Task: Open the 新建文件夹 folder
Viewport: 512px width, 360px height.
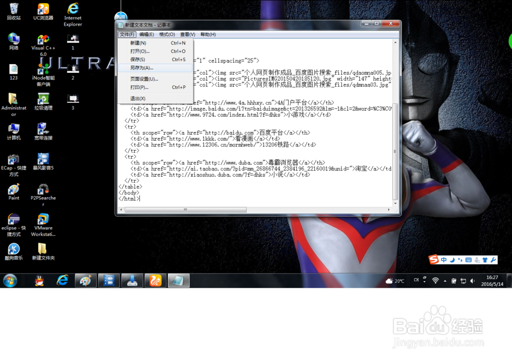Action: pyautogui.click(x=43, y=251)
